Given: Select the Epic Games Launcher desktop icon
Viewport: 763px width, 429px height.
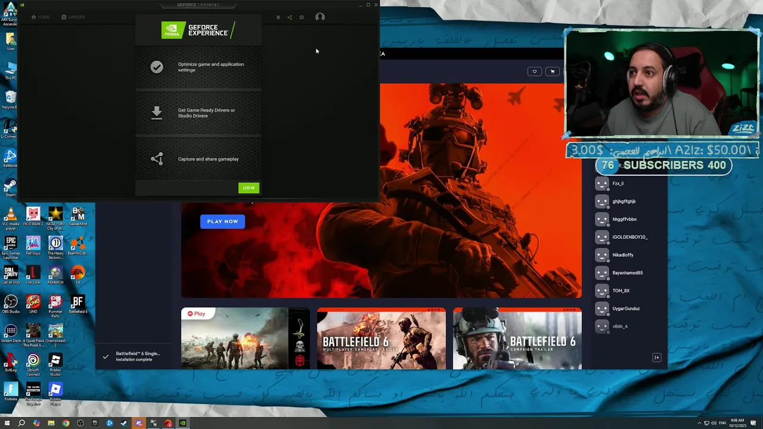Looking at the screenshot, I should pyautogui.click(x=11, y=248).
